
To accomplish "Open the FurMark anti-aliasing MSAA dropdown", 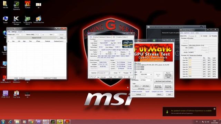I will coord(146,80).
